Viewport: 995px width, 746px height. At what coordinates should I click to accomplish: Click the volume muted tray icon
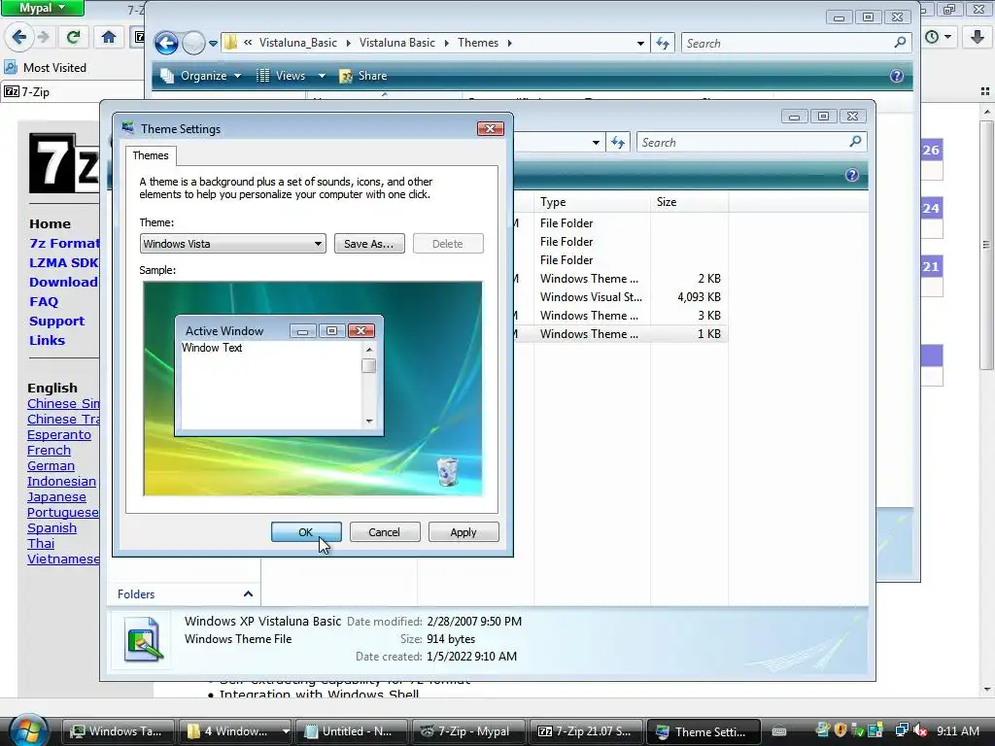[x=919, y=730]
